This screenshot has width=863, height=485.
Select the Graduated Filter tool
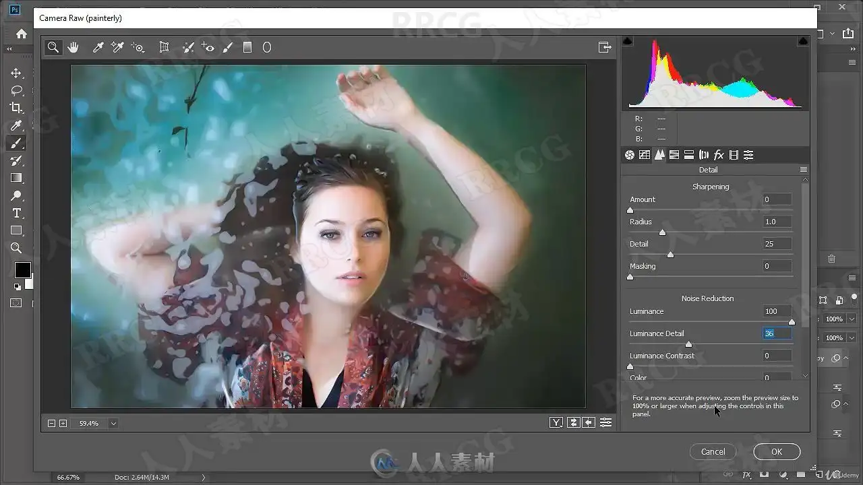pos(247,47)
